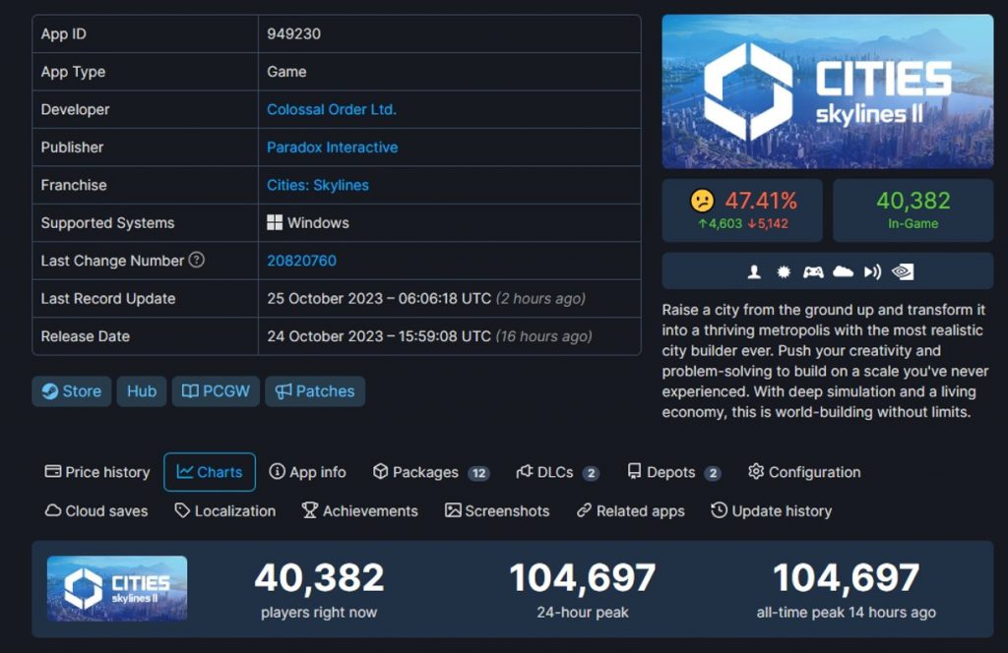Image resolution: width=1008 pixels, height=653 pixels.
Task: Click the Cities Skylines II header banner image
Action: tap(827, 91)
